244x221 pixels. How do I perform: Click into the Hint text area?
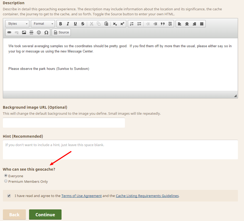point(120,150)
